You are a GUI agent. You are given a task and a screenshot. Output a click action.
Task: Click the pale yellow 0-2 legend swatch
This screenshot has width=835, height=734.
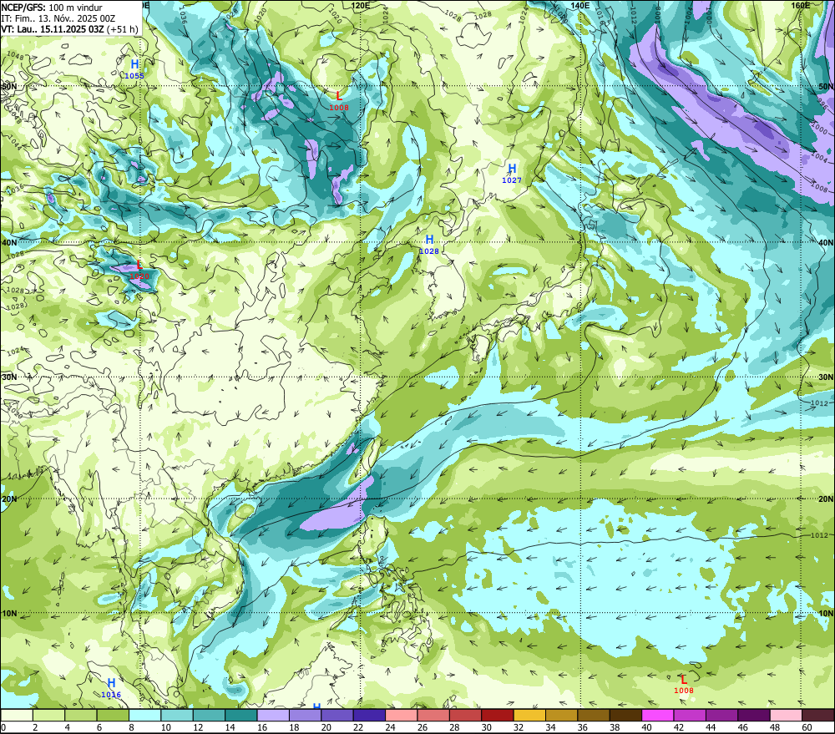click(17, 716)
